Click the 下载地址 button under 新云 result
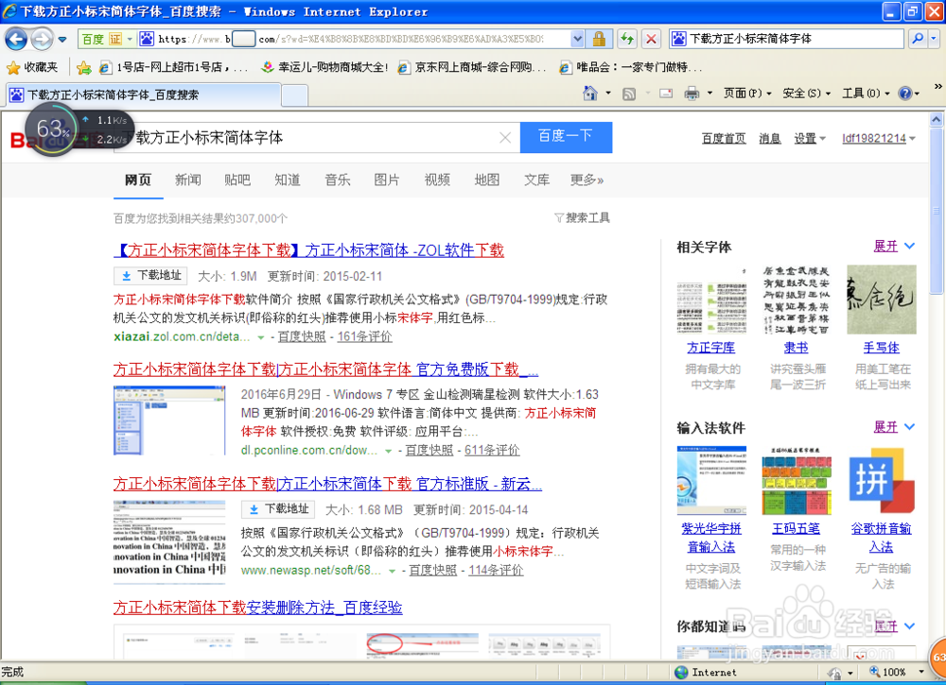The height and width of the screenshot is (685, 946). point(278,509)
